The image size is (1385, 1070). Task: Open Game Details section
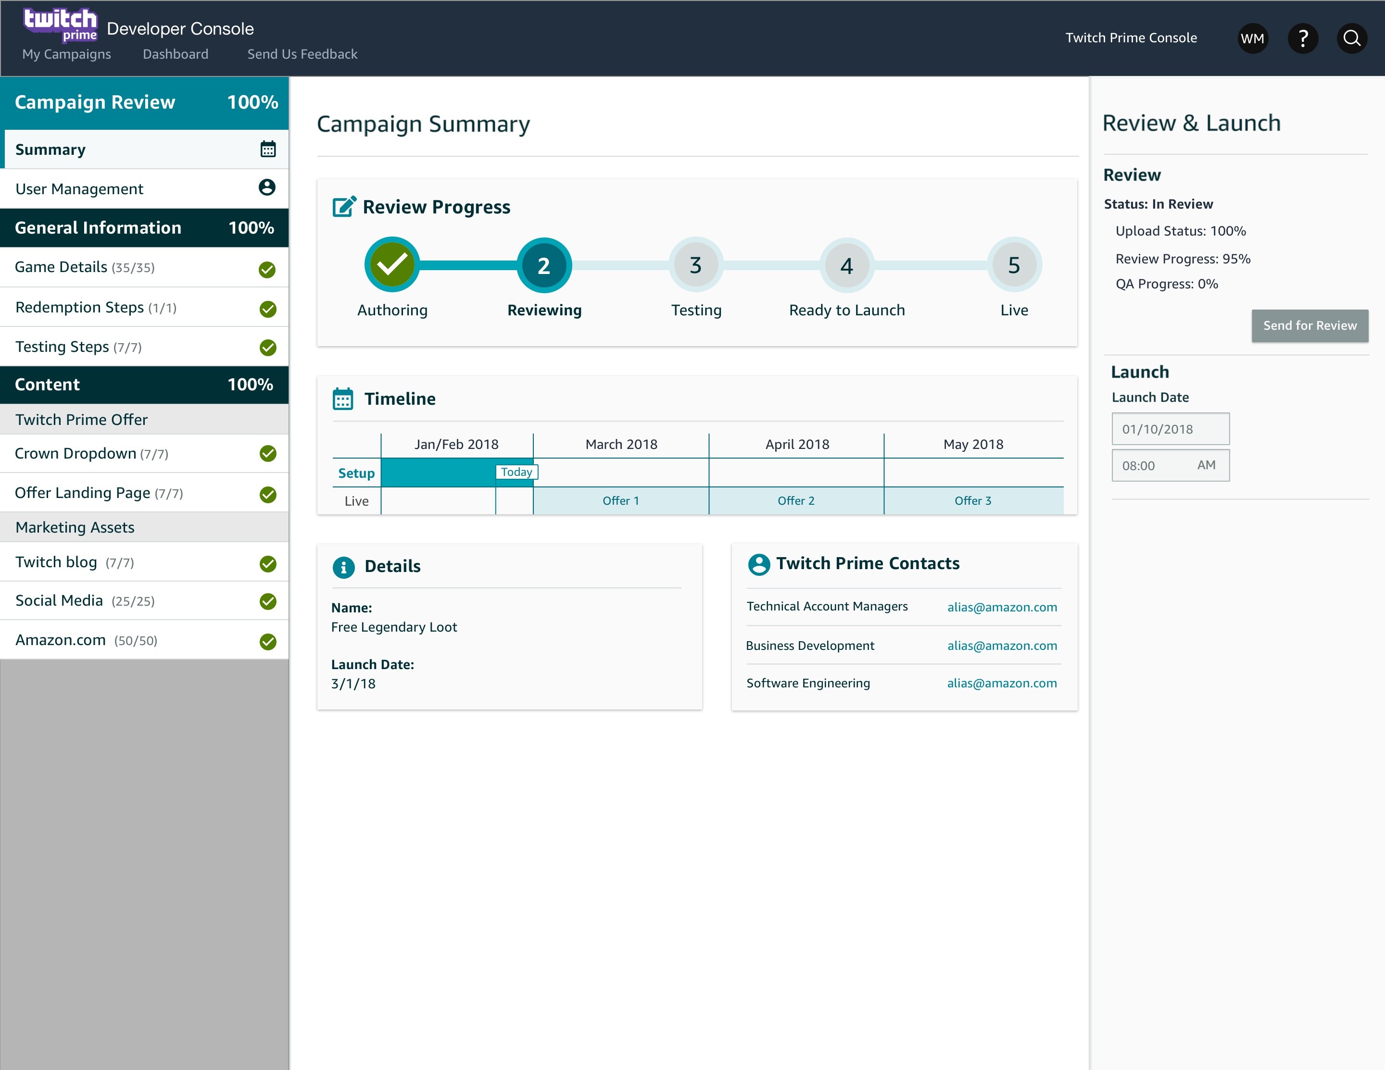point(145,267)
